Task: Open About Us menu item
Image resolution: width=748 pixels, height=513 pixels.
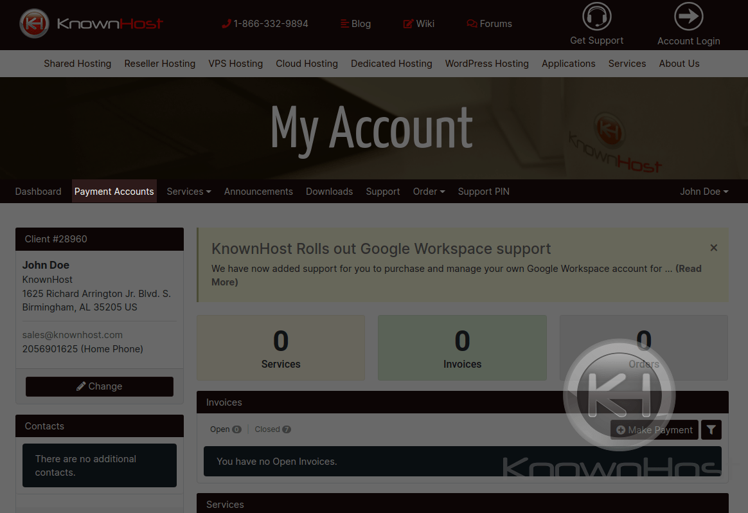Action: (x=679, y=64)
